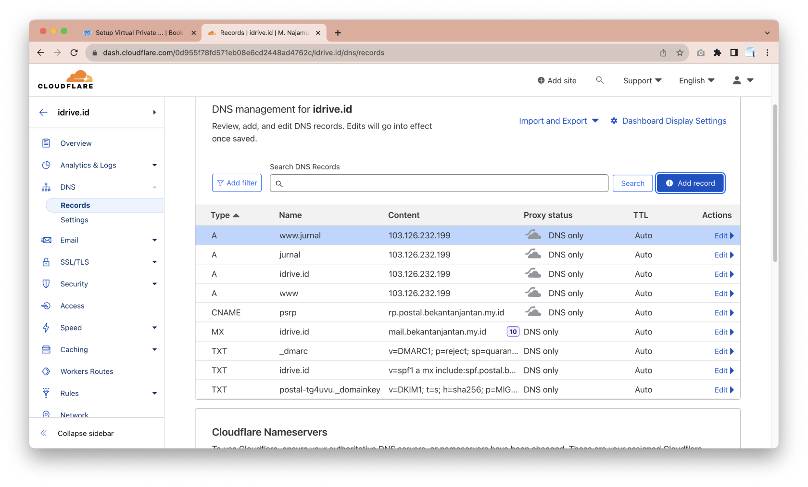The width and height of the screenshot is (808, 487).
Task: Close the Setup Virtual Private tab
Action: pyautogui.click(x=193, y=33)
